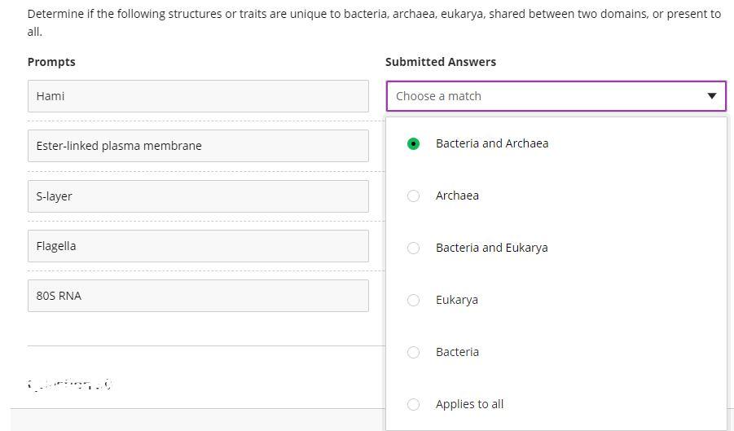
Task: Click the "Bacteria and Eukarya" option label text
Action: 491,248
